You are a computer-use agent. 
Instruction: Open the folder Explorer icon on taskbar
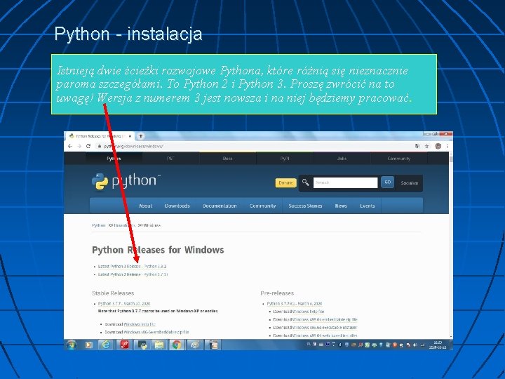(159, 345)
